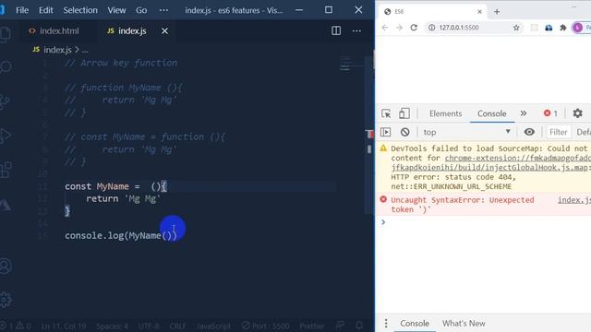Click Prettier in the status bar
591x332 pixels.
tap(312, 326)
